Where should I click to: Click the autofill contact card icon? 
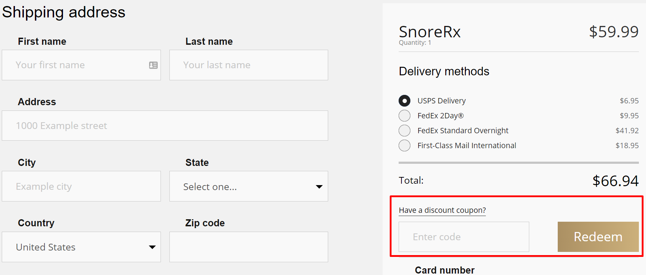tap(153, 65)
